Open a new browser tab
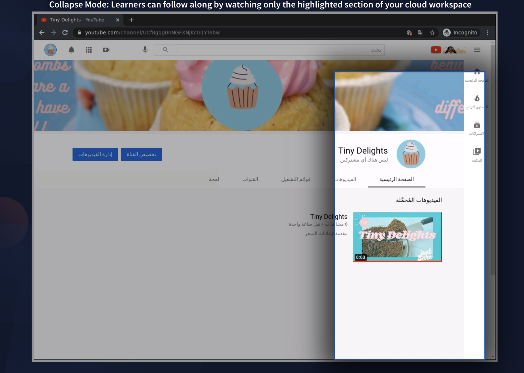The height and width of the screenshot is (373, 524). click(131, 20)
